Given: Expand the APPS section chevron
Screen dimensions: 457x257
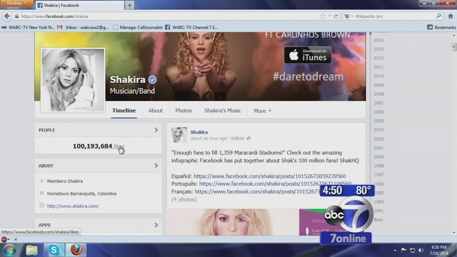Looking at the screenshot, I should pyautogui.click(x=156, y=225).
